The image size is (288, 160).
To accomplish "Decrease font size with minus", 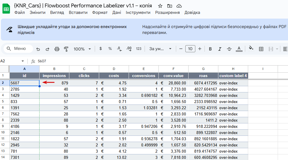I will click(x=181, y=49).
